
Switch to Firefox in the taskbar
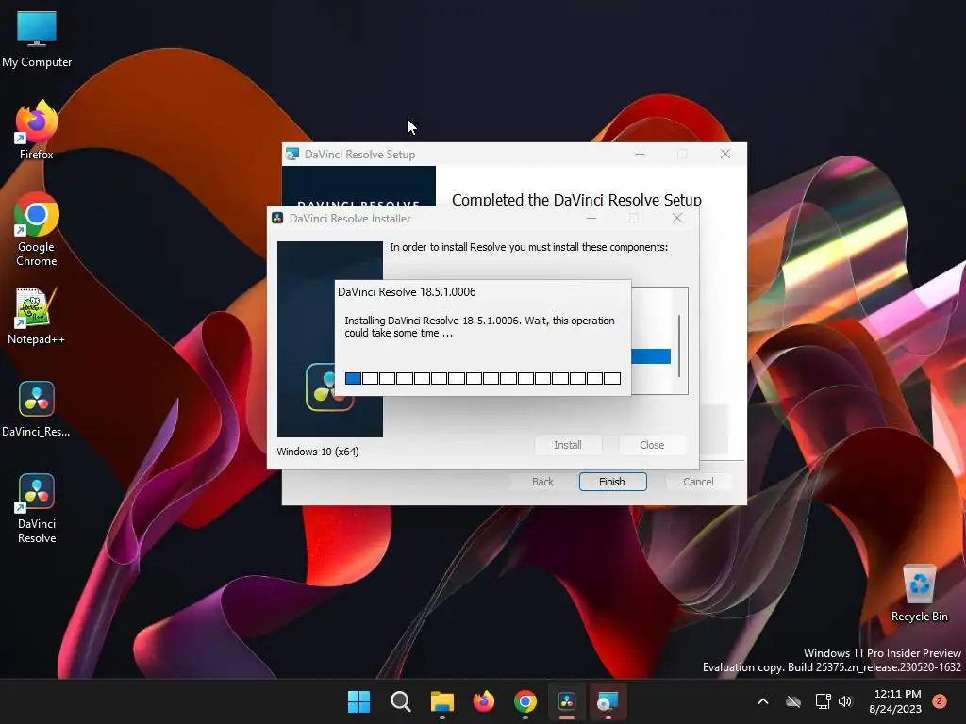[484, 701]
